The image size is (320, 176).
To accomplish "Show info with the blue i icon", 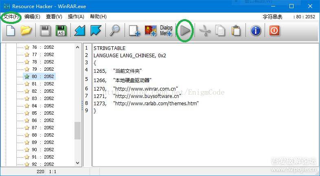I will (x=256, y=30).
